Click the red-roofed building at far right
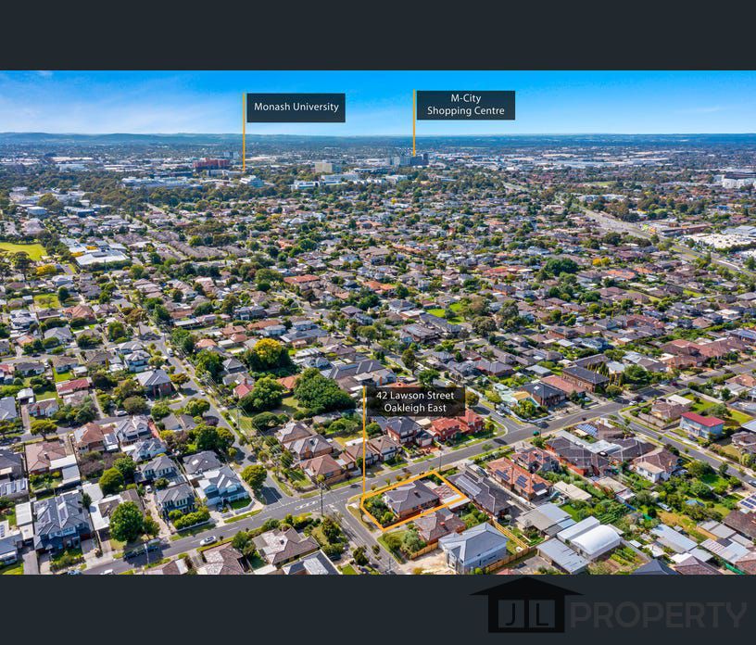The height and width of the screenshot is (645, 756). tap(702, 424)
